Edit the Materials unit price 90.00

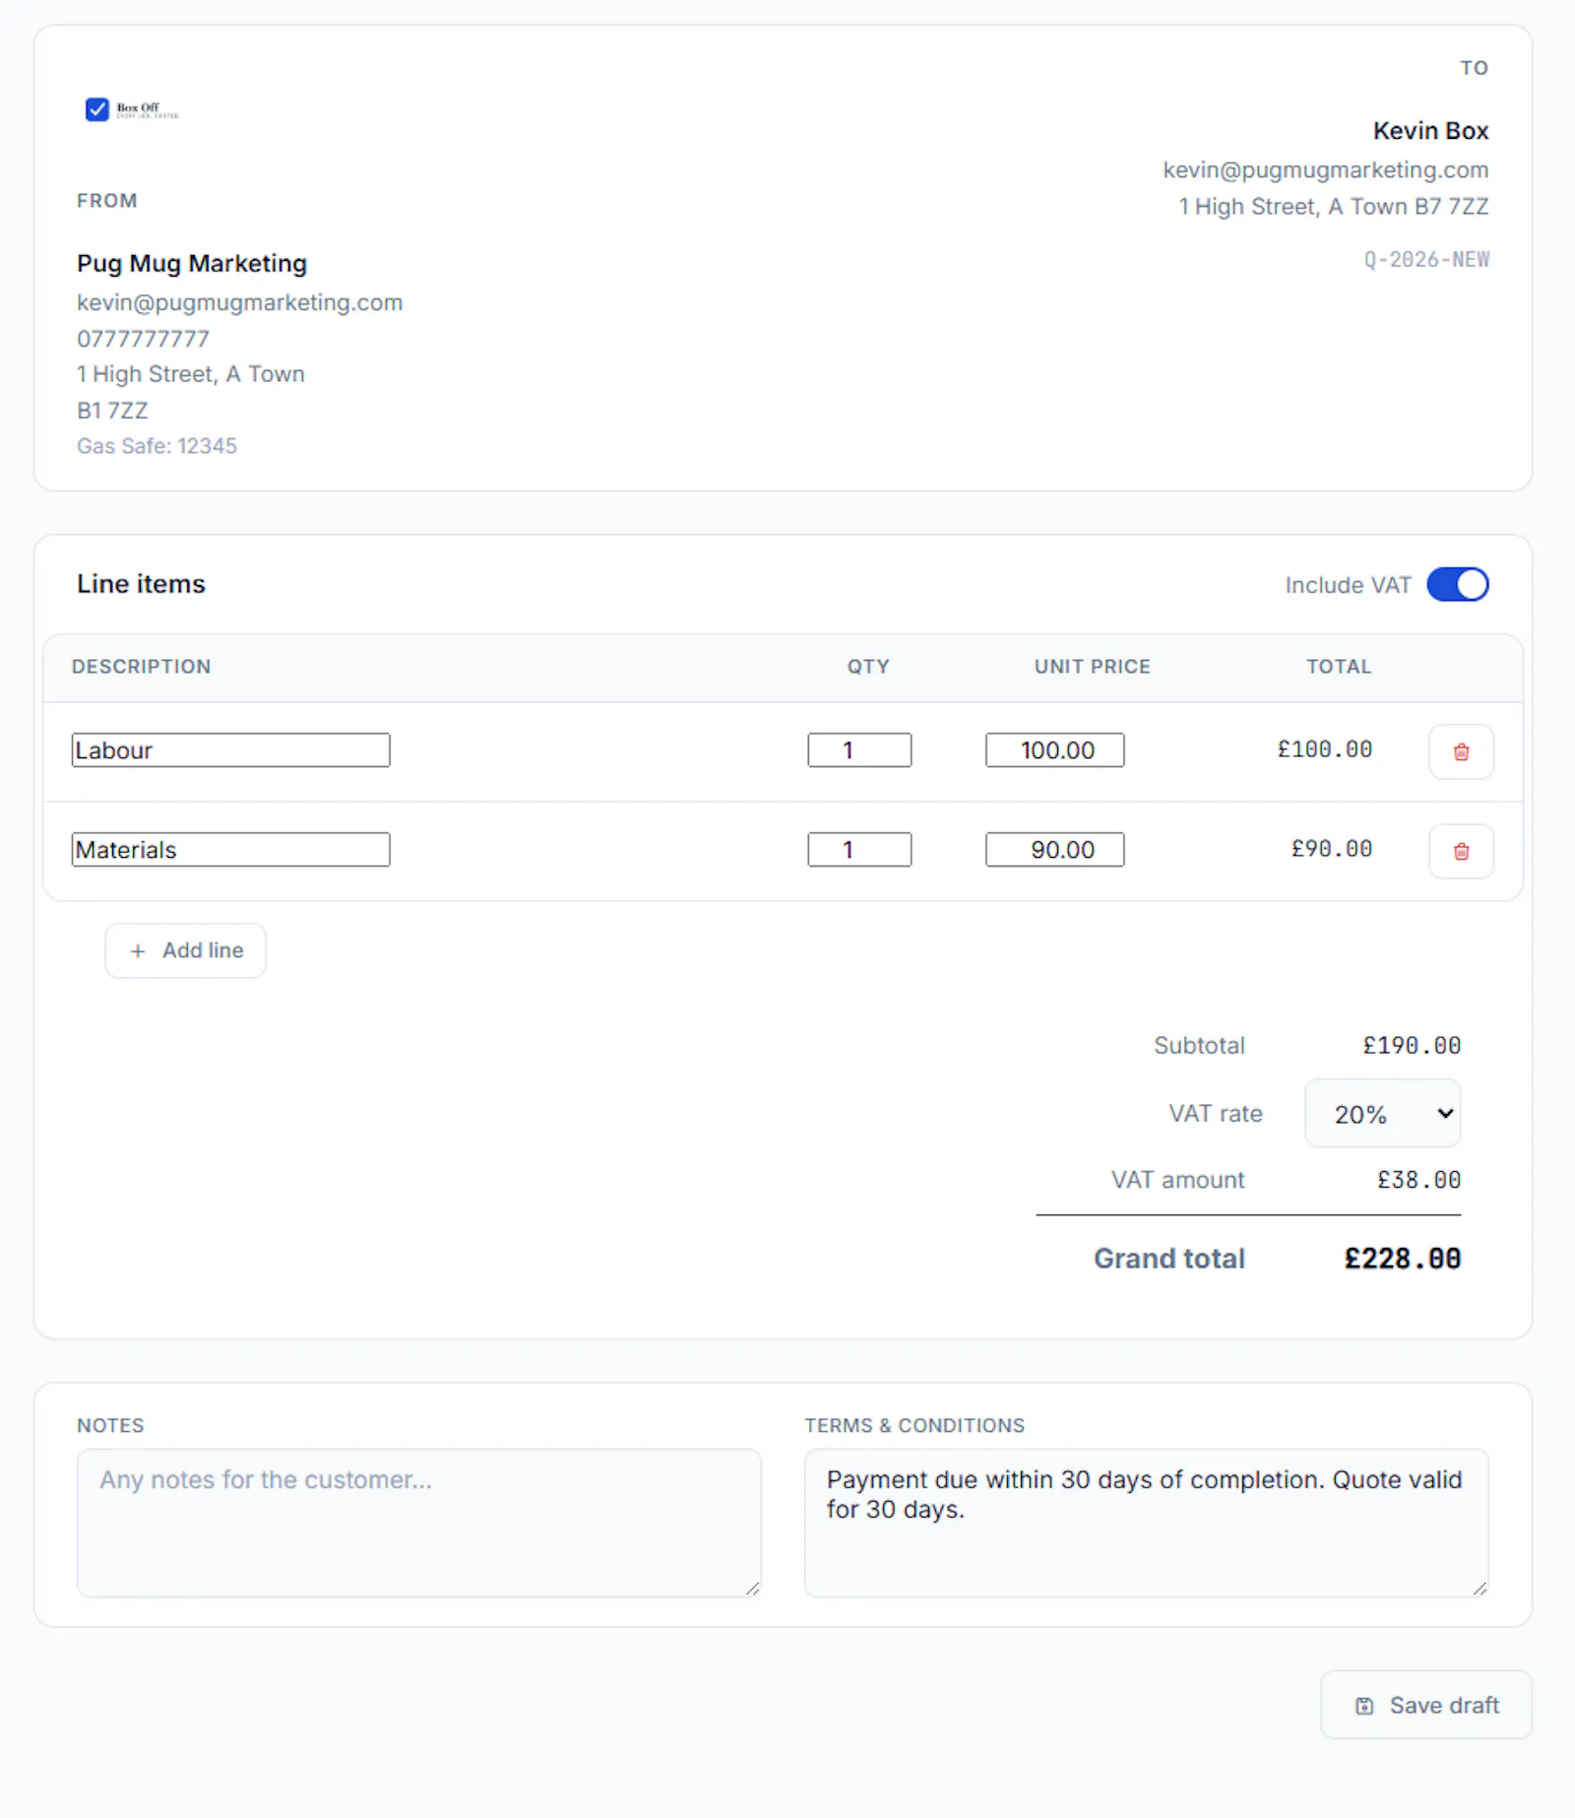1054,850
